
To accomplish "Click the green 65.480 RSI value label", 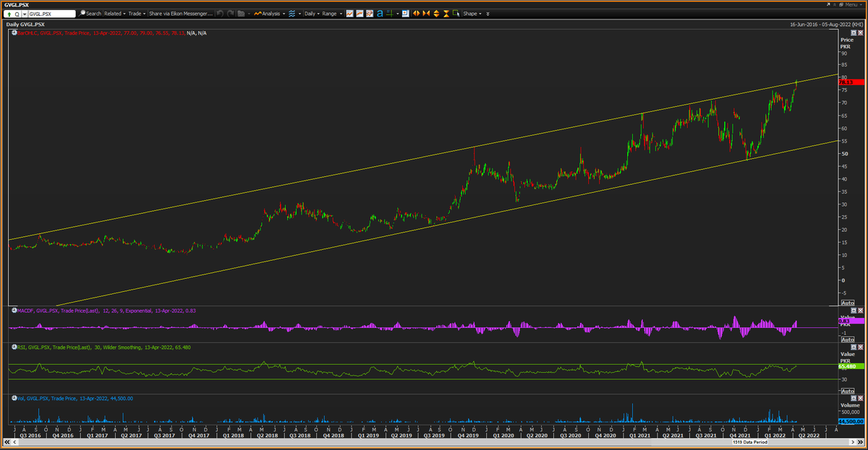I will pos(851,366).
